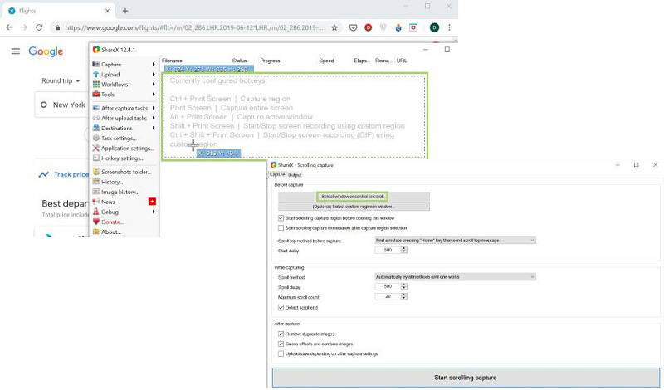The height and width of the screenshot is (390, 664).
Task: Click the Maximum scroll count field
Action: point(387,297)
